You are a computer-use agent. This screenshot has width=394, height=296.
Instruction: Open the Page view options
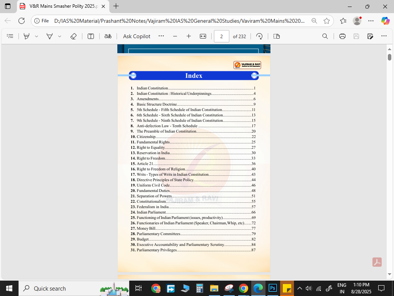point(276,36)
